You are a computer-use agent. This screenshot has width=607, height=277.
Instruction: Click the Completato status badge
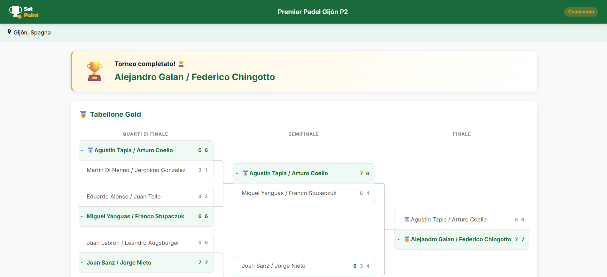pos(581,12)
